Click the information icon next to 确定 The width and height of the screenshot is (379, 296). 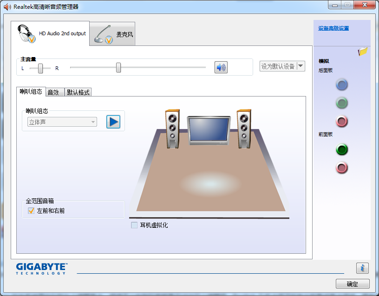click(362, 268)
